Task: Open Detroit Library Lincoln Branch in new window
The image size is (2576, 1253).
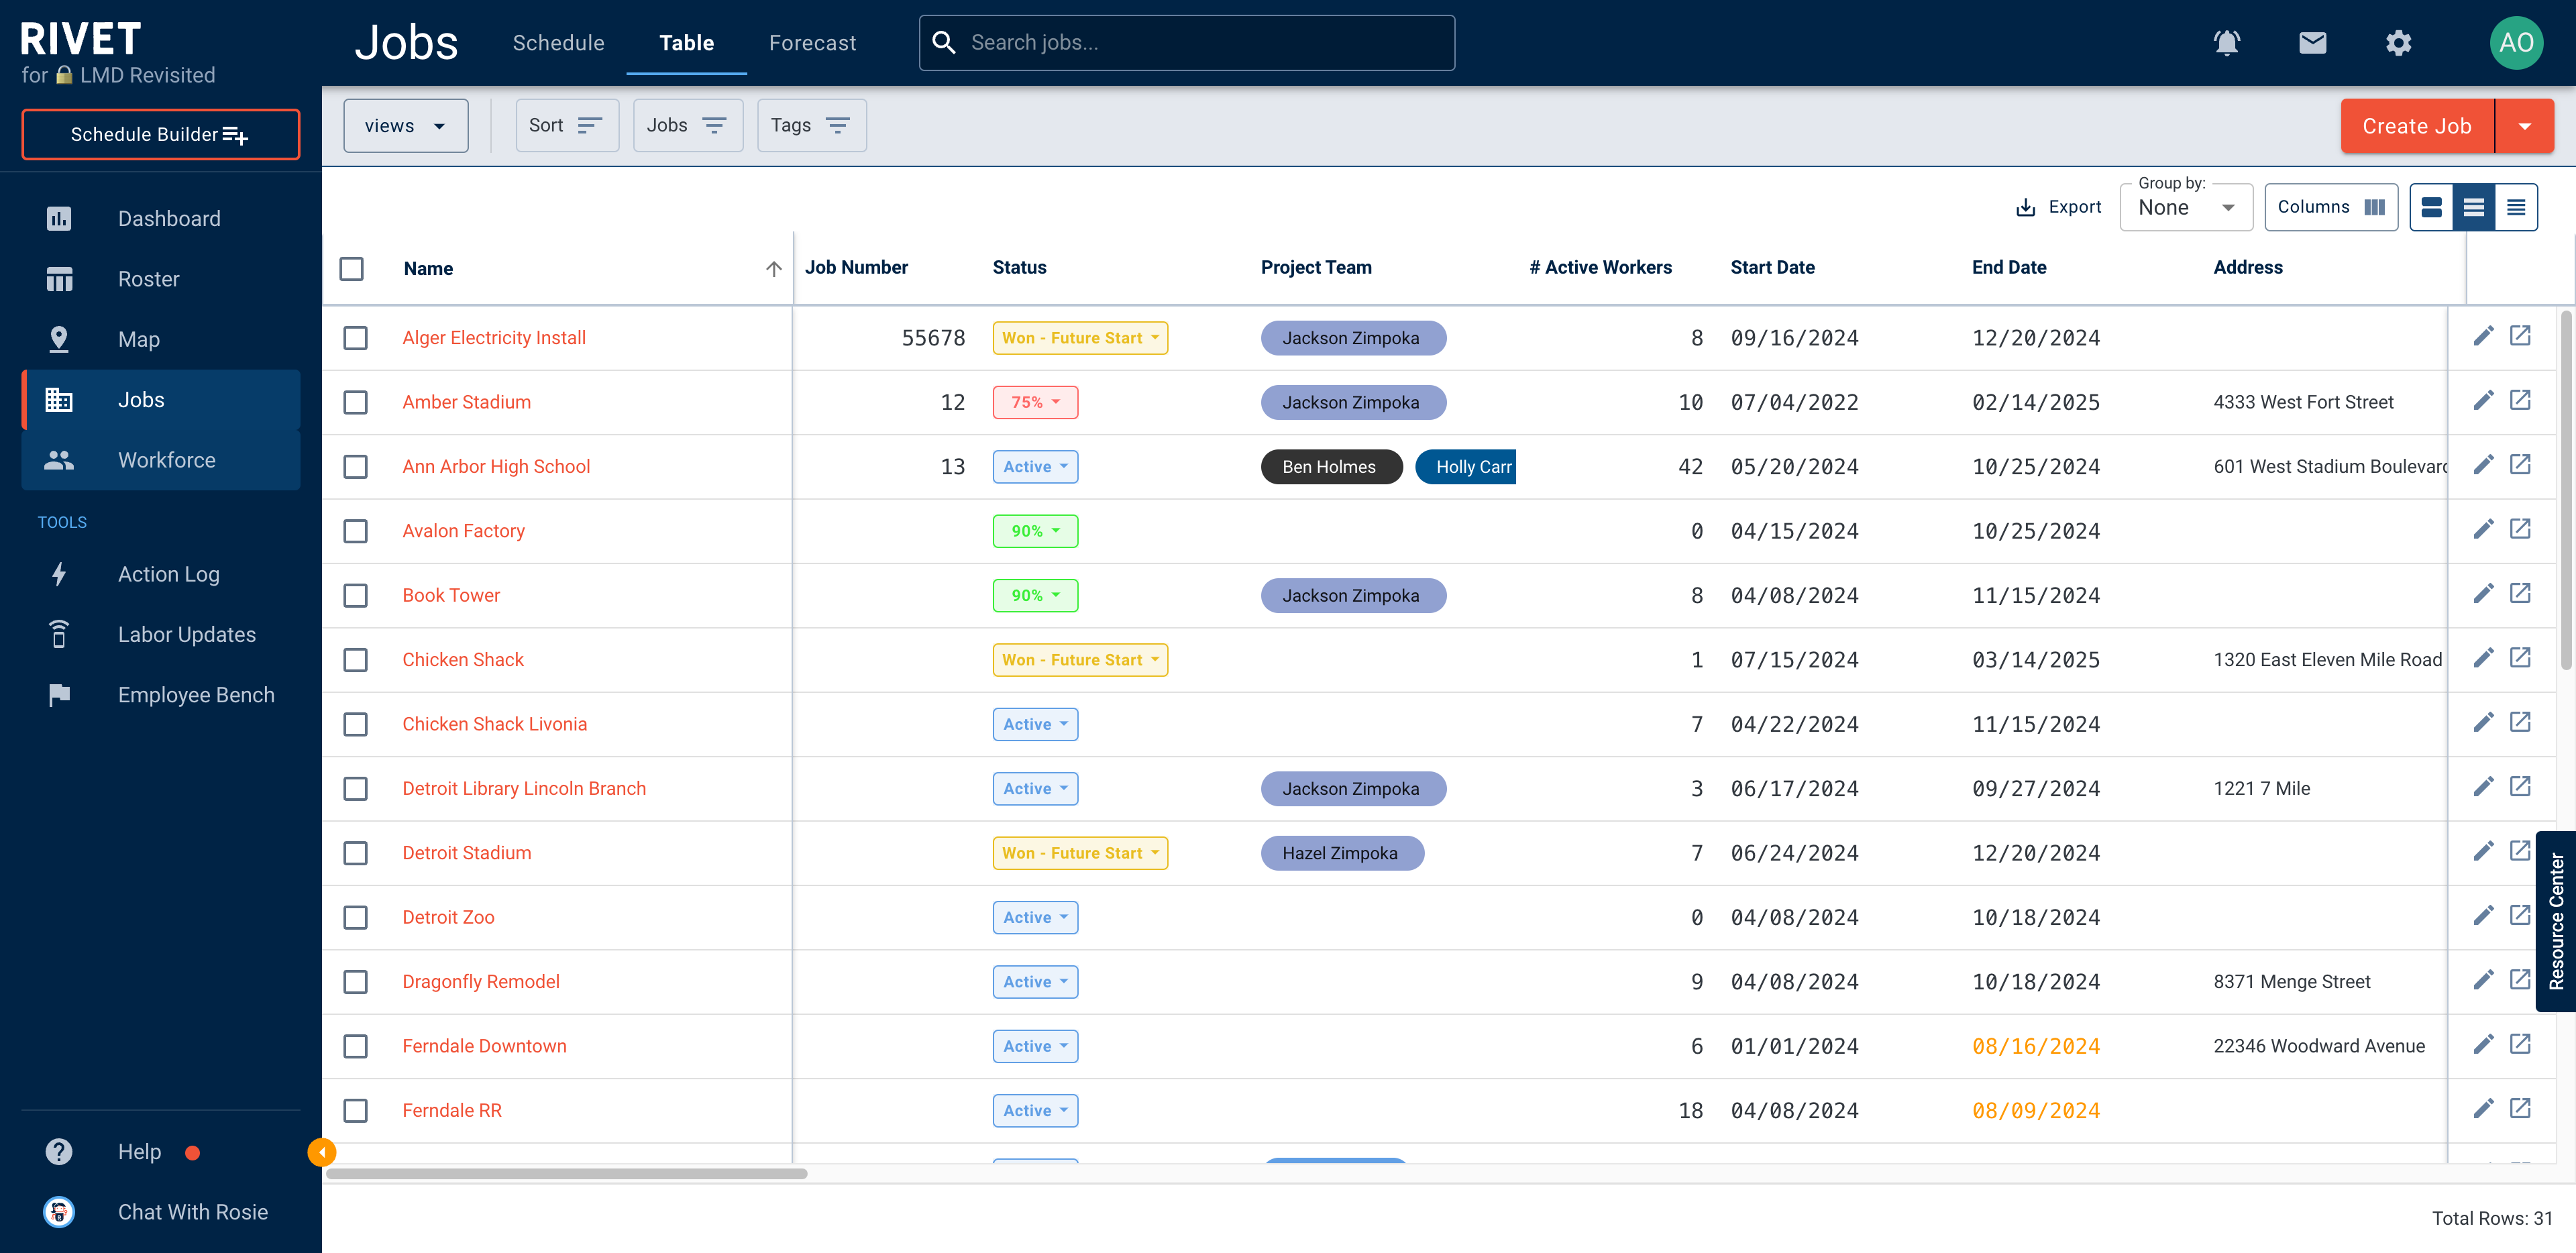Action: tap(2520, 787)
